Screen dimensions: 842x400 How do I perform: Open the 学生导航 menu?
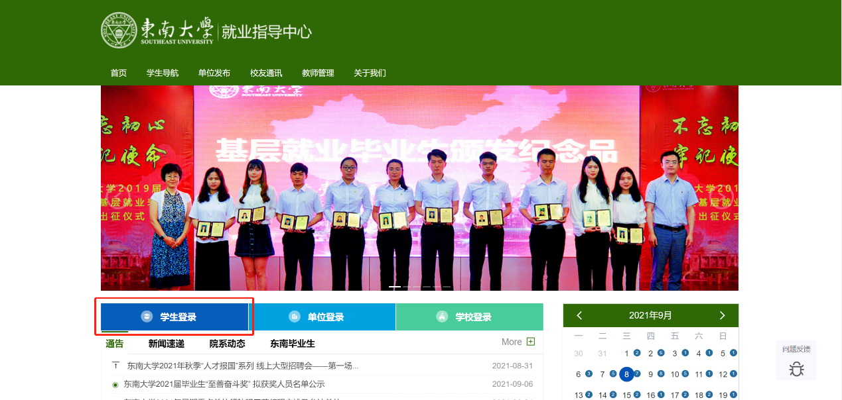coord(161,74)
